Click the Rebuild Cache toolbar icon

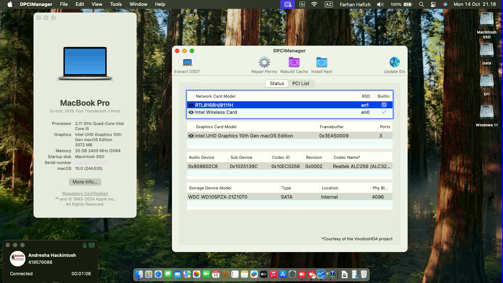pyautogui.click(x=294, y=62)
